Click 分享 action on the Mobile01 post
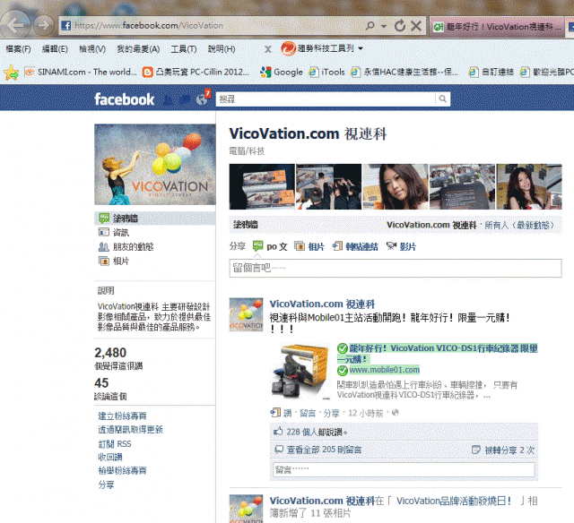 (331, 413)
